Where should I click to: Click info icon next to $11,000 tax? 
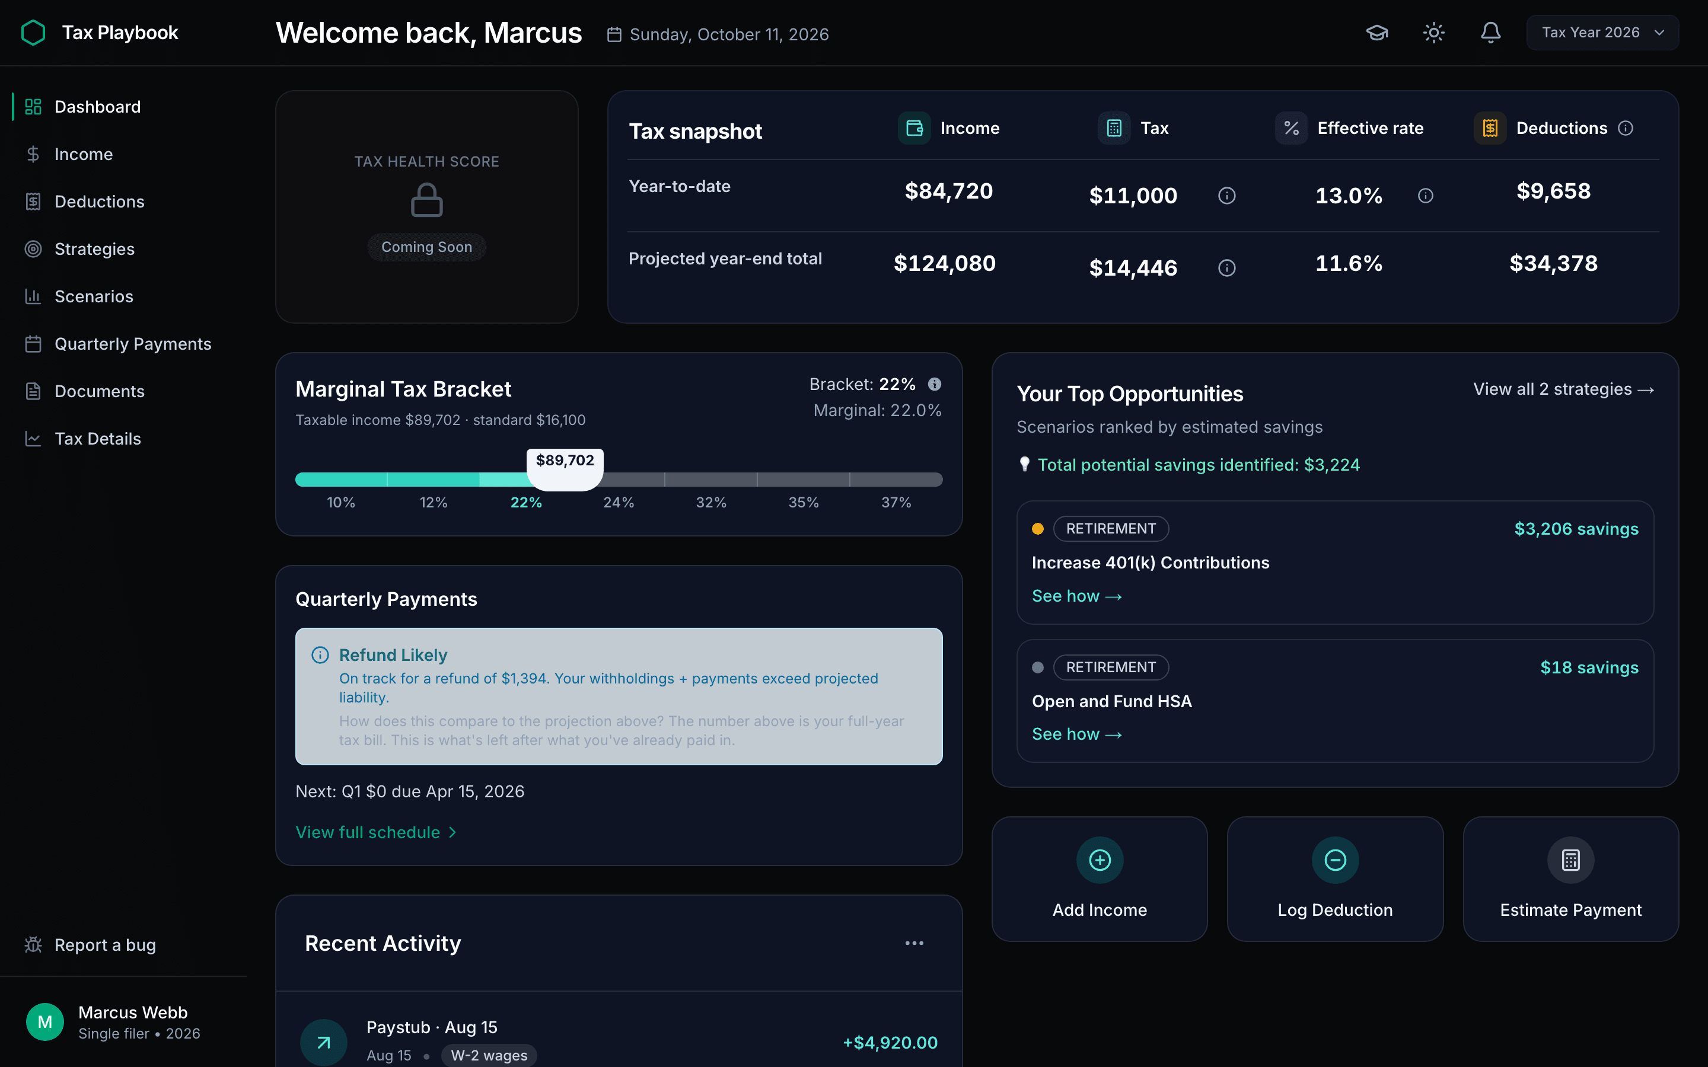pyautogui.click(x=1226, y=196)
